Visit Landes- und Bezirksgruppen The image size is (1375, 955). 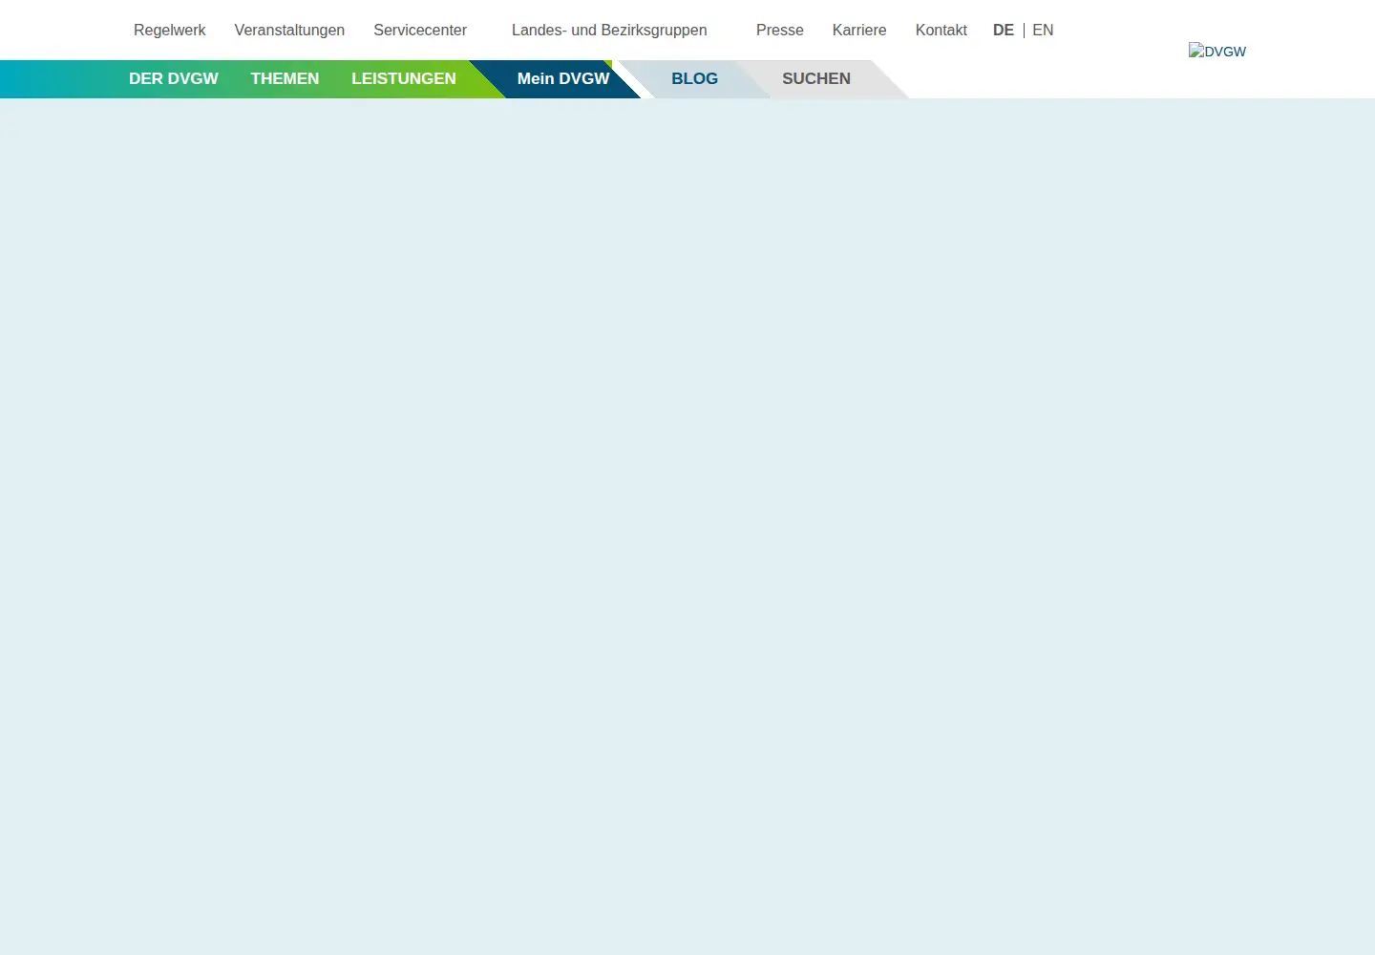point(609,31)
